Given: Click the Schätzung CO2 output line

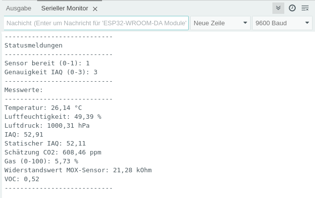Looking at the screenshot, I should 52,152.
